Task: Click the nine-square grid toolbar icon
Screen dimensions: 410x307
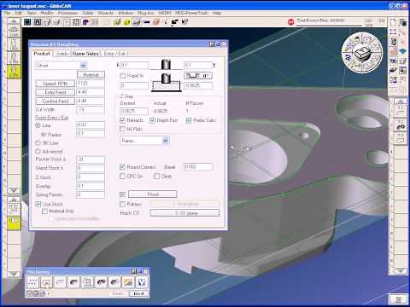Action: click(76, 22)
